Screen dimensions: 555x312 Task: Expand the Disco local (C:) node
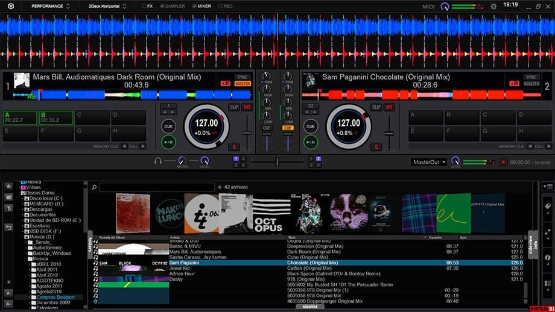click(23, 199)
